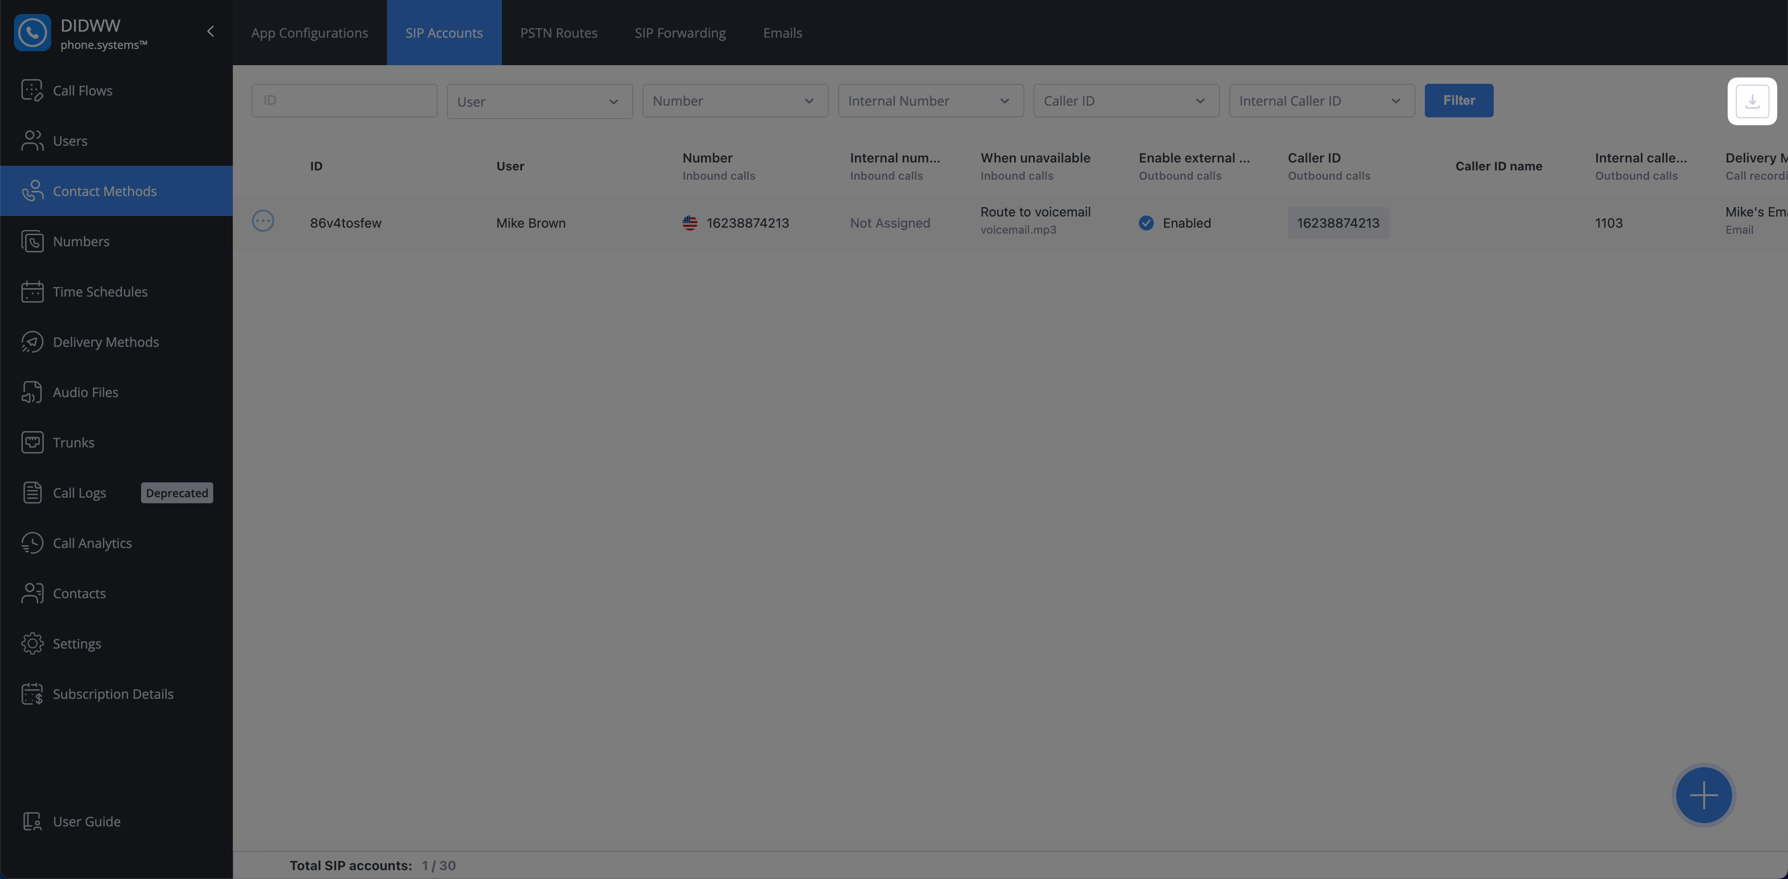Click the Settings gear icon
Image resolution: width=1788 pixels, height=879 pixels.
point(32,644)
